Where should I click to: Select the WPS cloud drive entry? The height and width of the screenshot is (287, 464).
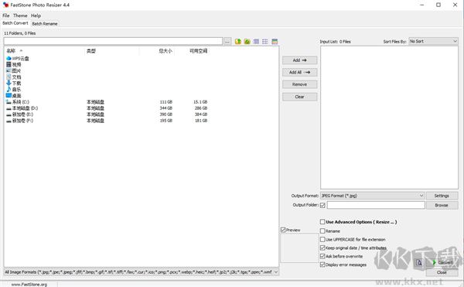click(18, 58)
